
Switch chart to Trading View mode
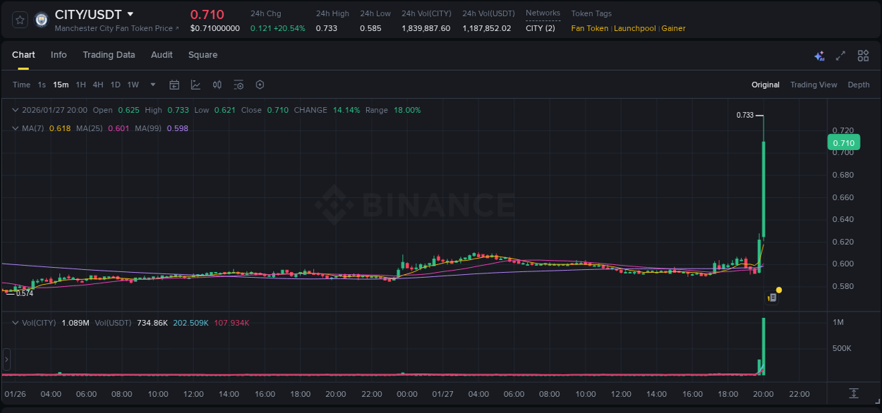[x=813, y=85]
